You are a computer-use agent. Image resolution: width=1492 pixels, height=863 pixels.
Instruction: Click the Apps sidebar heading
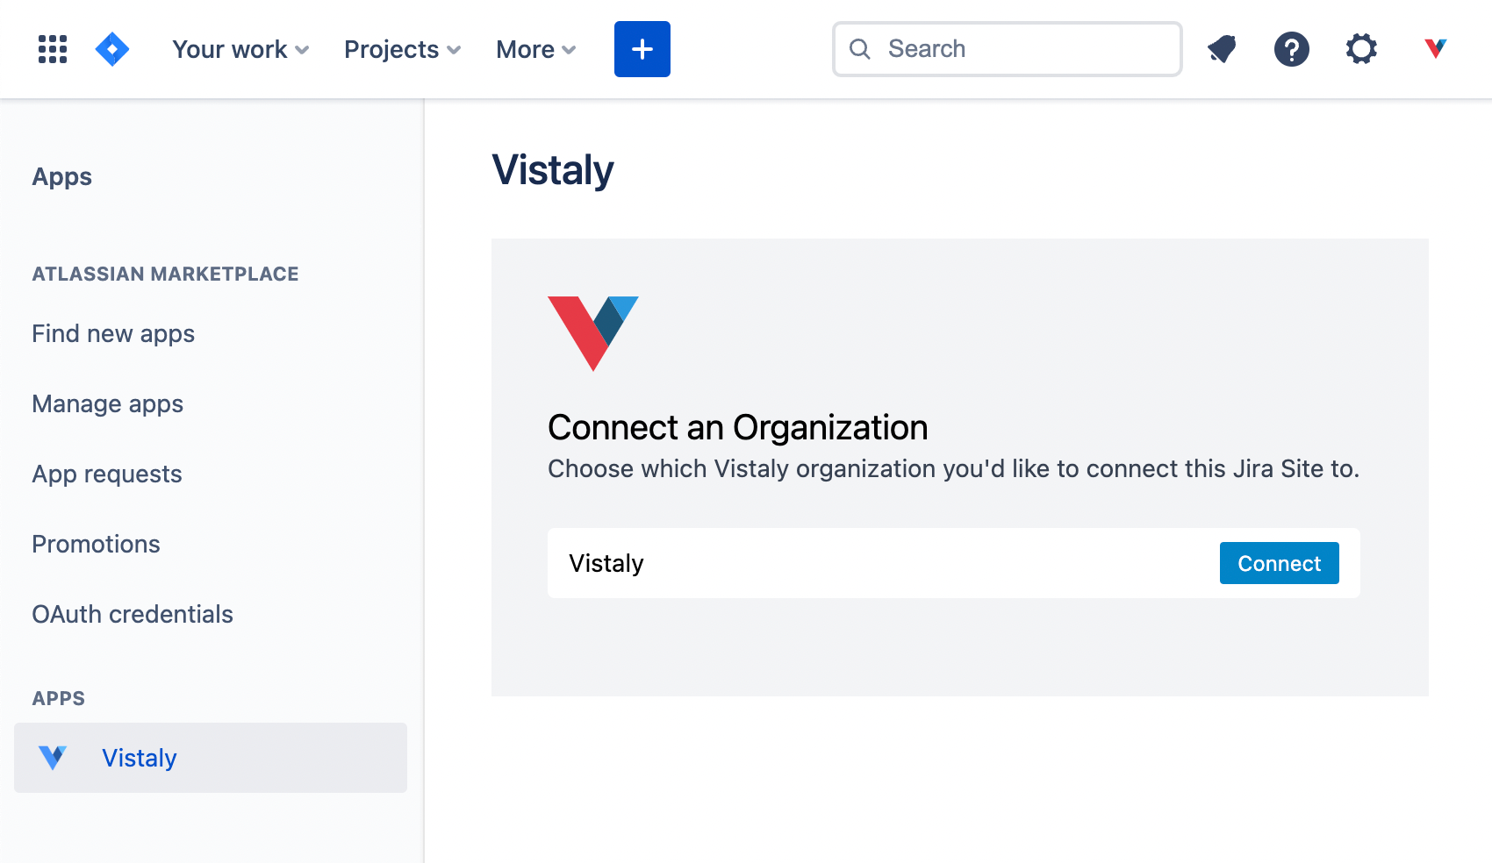61,176
